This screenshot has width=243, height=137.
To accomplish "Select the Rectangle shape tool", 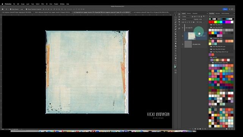I will [175, 56].
